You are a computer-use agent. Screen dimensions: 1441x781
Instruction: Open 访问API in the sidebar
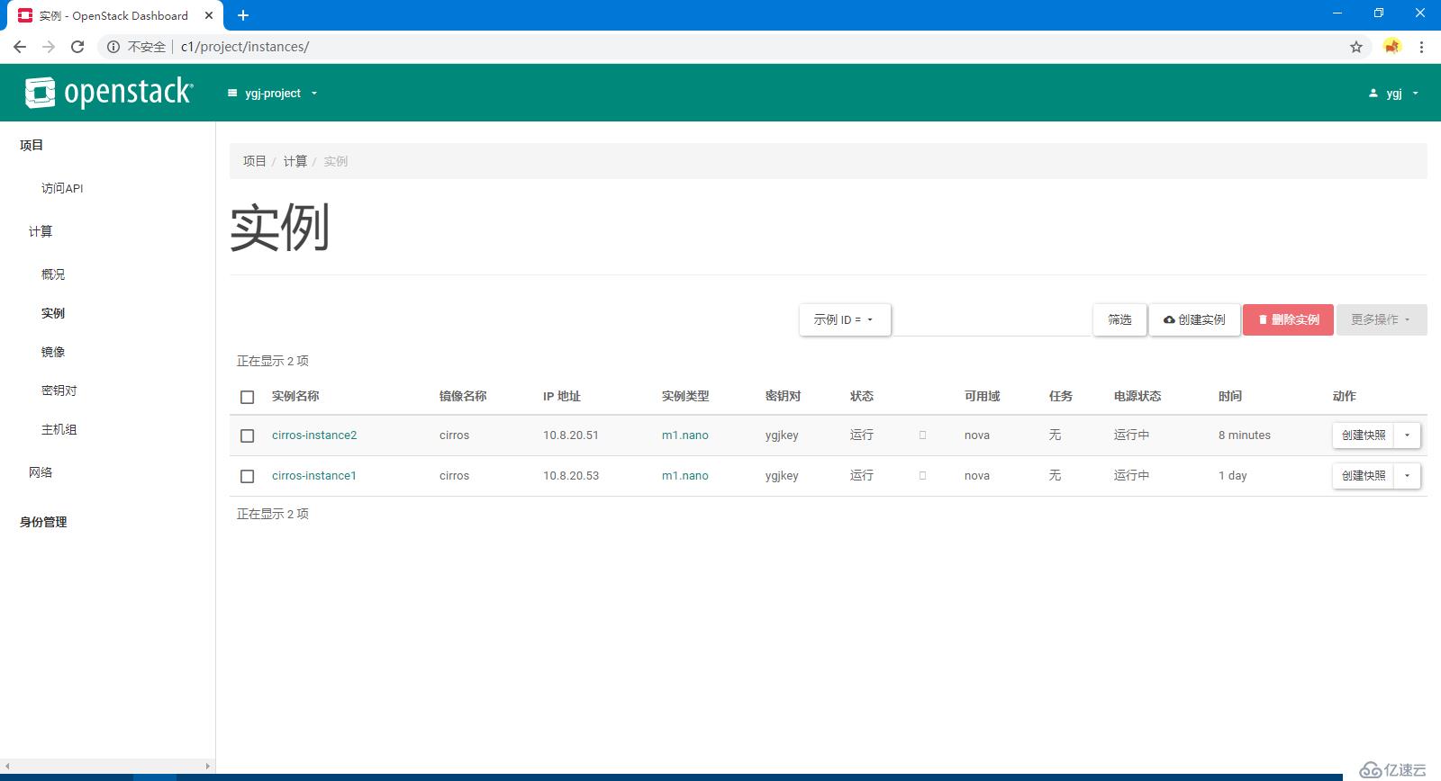coord(62,188)
